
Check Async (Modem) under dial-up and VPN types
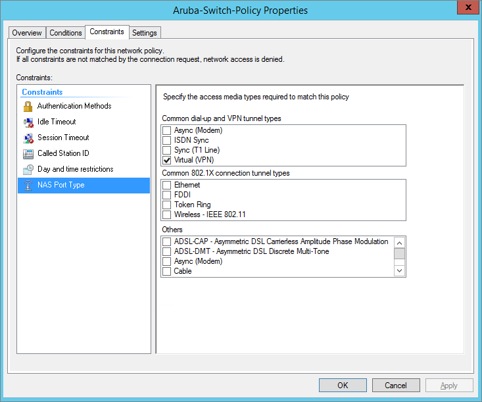pos(166,130)
